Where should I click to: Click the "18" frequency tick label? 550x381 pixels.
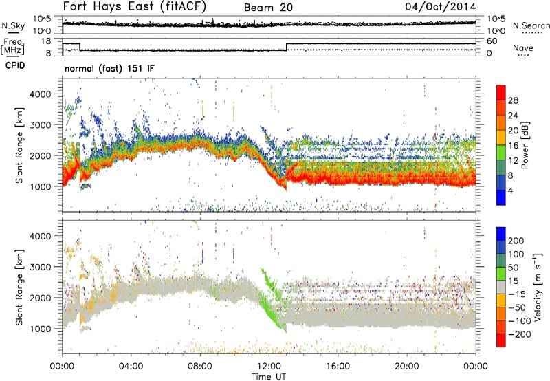(x=46, y=41)
